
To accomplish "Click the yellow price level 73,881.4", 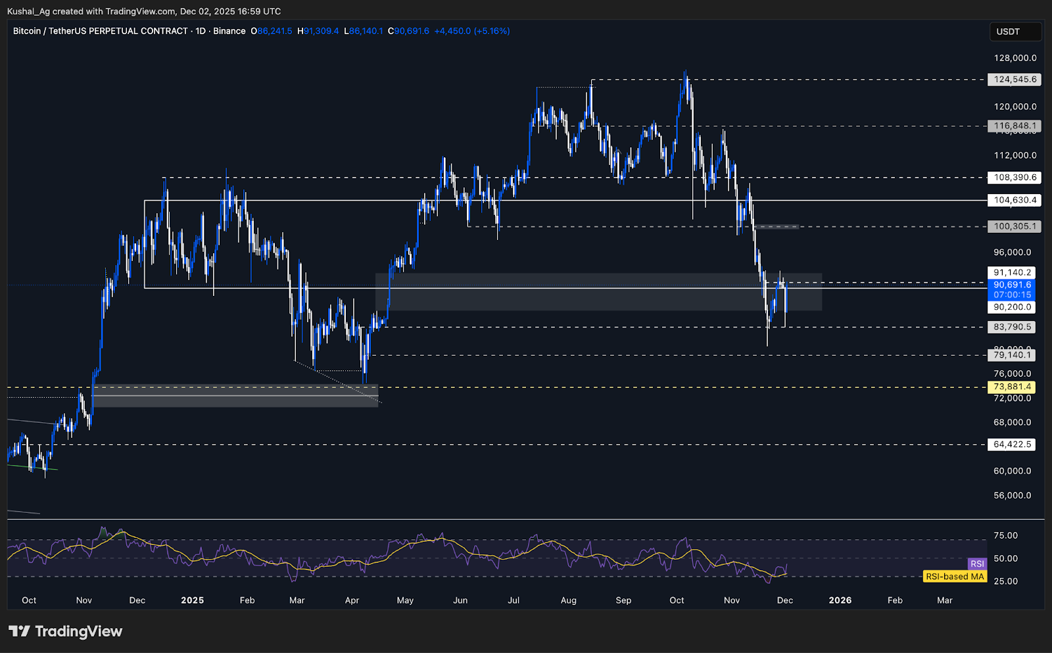I will (x=1011, y=387).
